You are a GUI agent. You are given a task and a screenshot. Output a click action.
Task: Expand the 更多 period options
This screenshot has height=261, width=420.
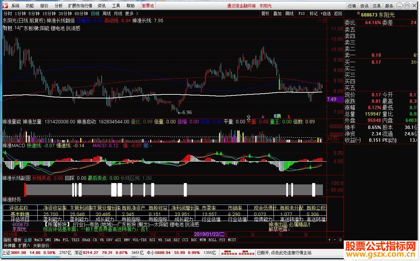click(x=131, y=13)
